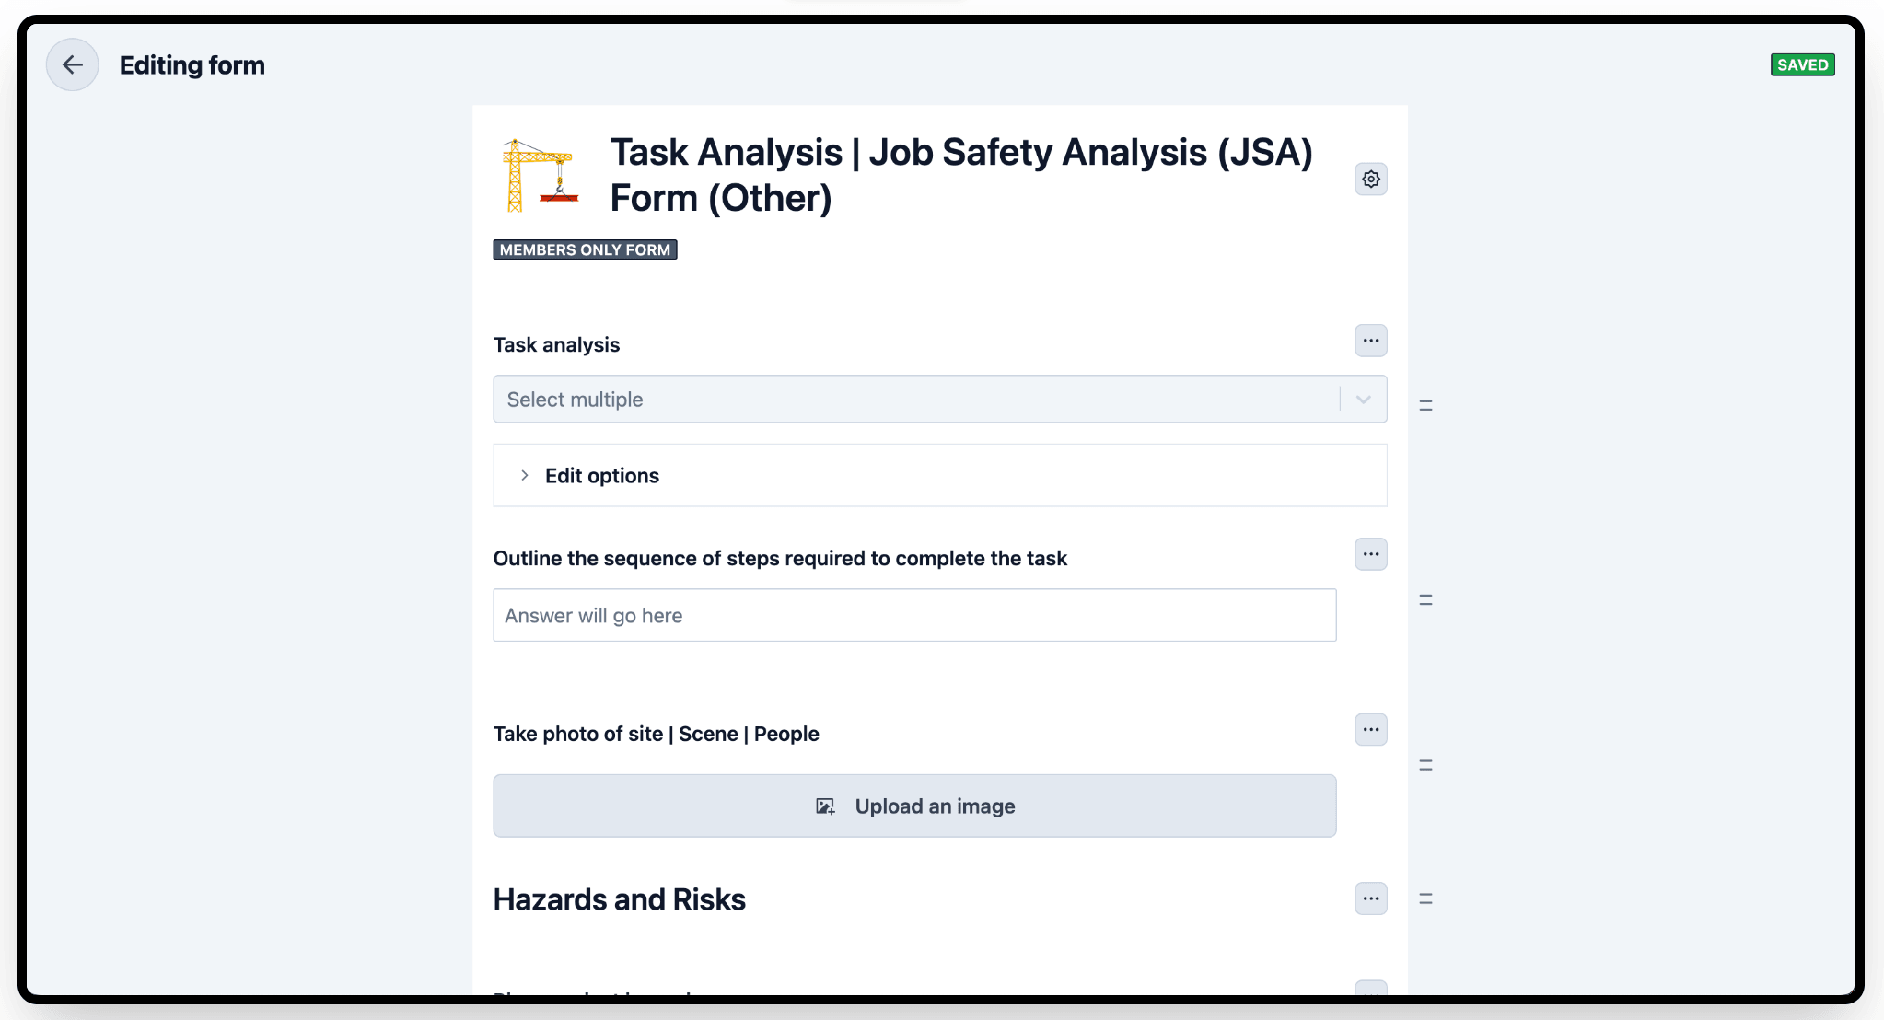1884x1020 pixels.
Task: Grab drag handle beside Hazards and Risks
Action: (1425, 898)
